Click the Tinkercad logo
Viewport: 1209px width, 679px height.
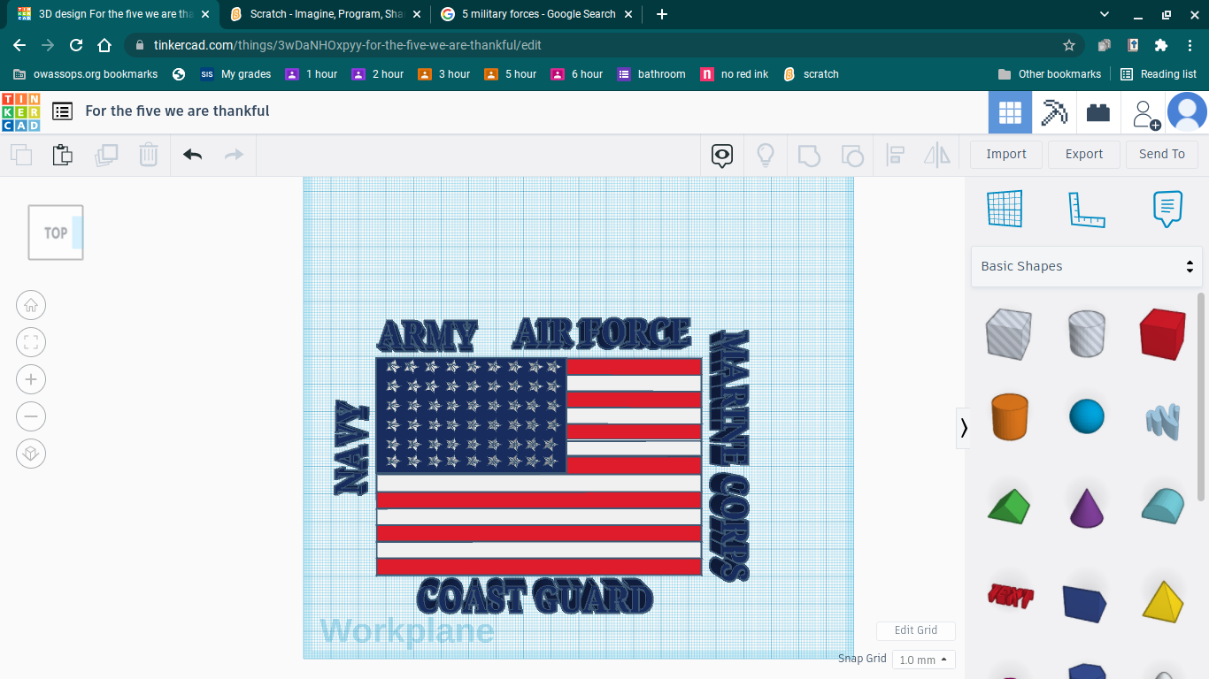[20, 111]
